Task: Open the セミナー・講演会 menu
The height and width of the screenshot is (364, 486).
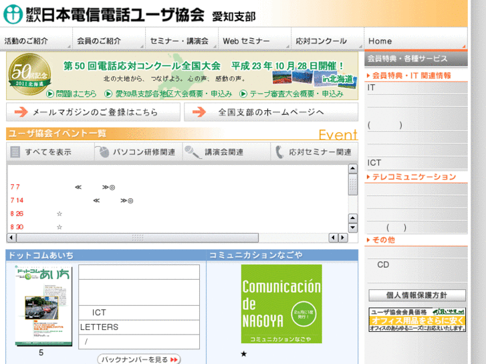Action: pyautogui.click(x=182, y=39)
